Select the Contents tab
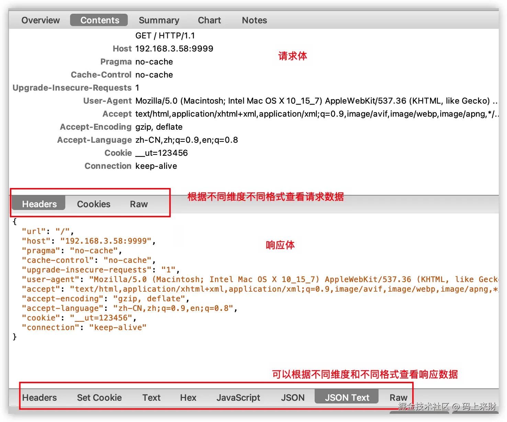 (99, 20)
